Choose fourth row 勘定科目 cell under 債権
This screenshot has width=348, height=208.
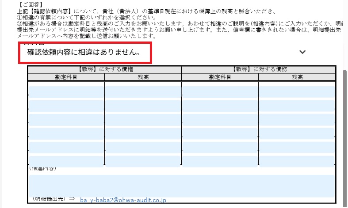(x=66, y=133)
